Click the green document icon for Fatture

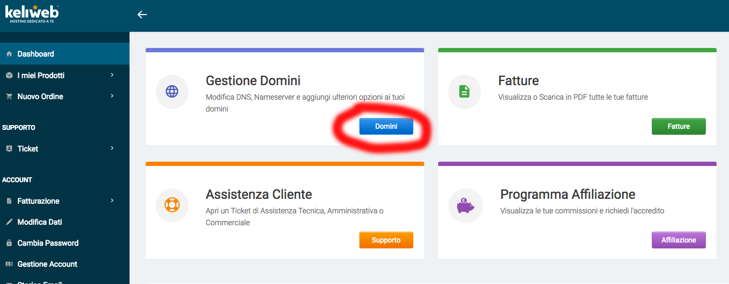point(464,91)
